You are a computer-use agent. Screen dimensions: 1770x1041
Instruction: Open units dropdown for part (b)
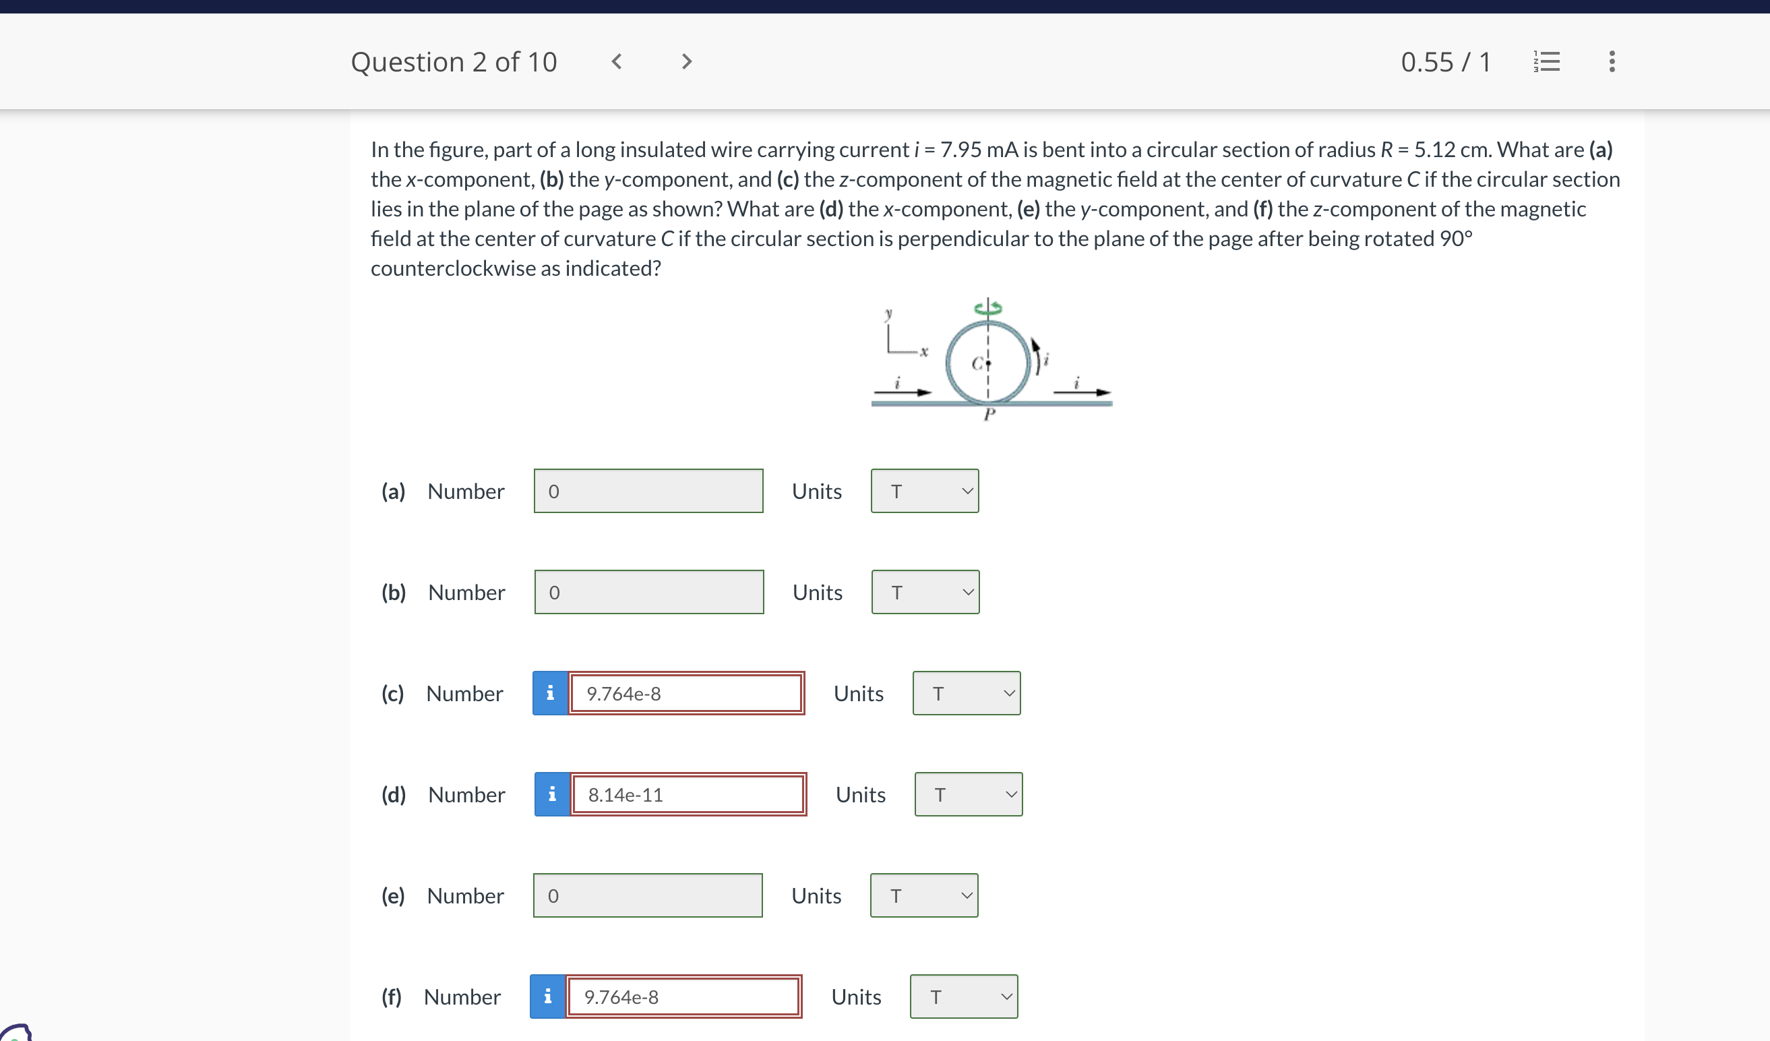pos(925,592)
